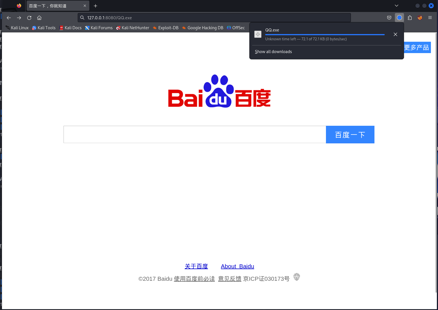Open the About Baidu link
Screen dimensions: 438x310
click(x=237, y=266)
